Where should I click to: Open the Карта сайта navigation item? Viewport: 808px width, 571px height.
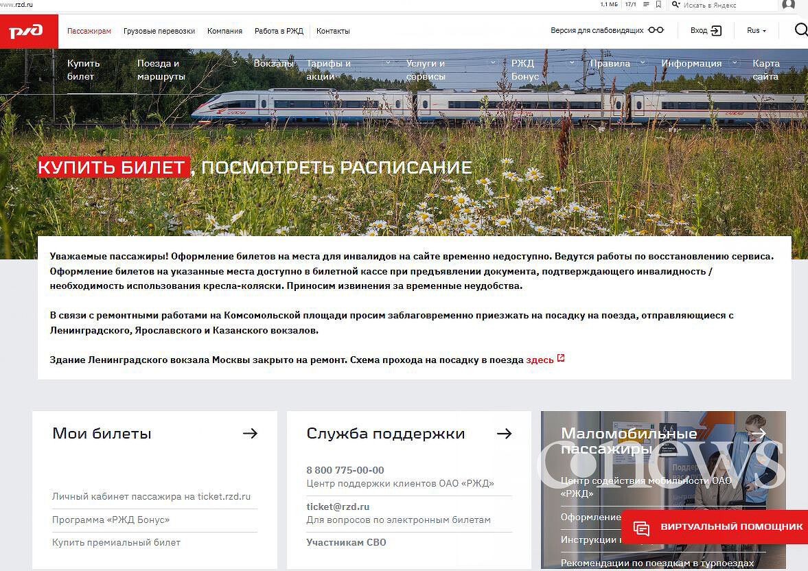(x=765, y=69)
